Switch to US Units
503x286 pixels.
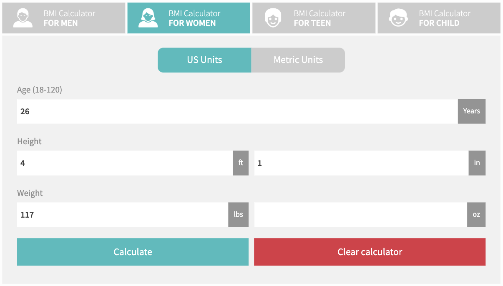tap(204, 60)
